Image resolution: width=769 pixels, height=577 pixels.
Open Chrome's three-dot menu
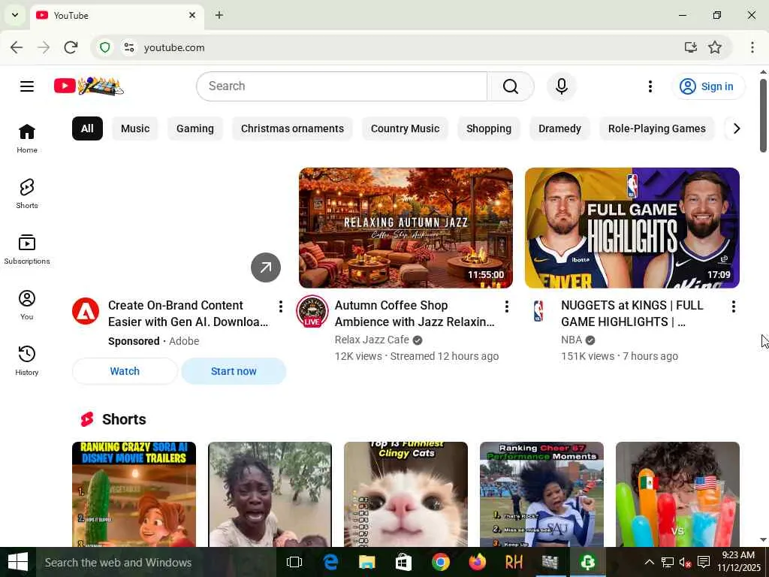[x=752, y=47]
